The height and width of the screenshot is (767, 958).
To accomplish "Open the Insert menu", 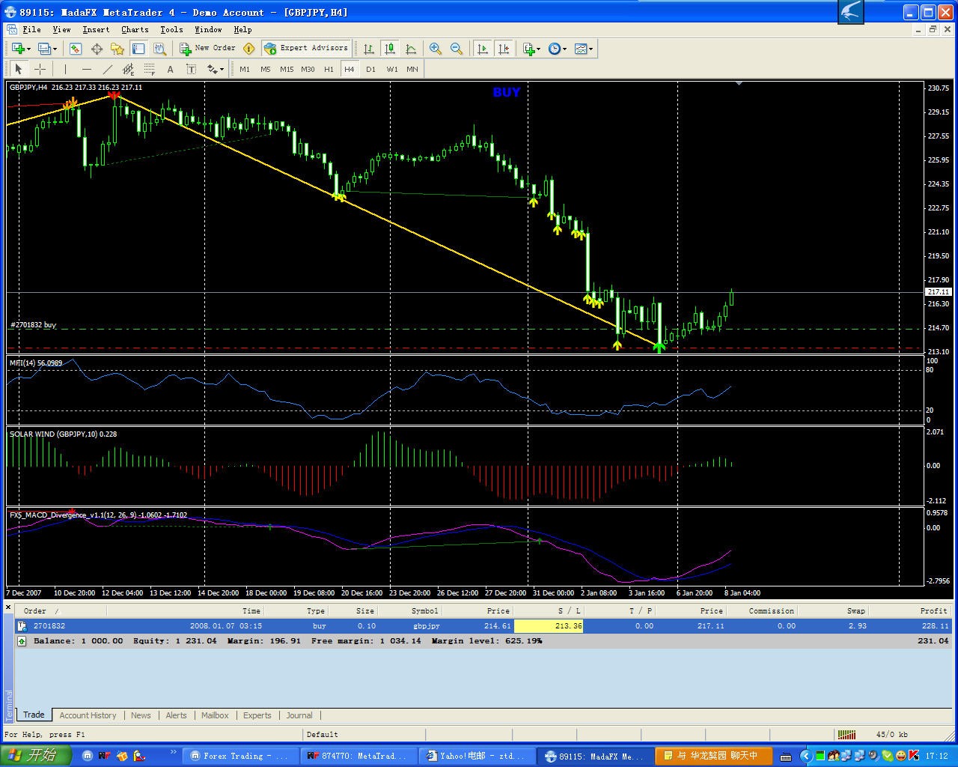I will click(x=96, y=29).
